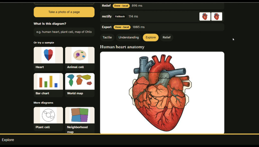Click the Export Done local status badge
The image size is (259, 147).
(122, 27)
